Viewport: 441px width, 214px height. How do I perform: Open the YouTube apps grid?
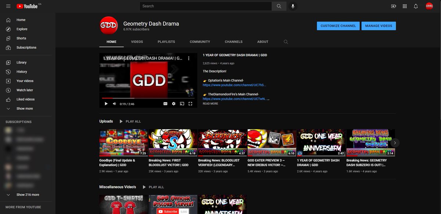pyautogui.click(x=405, y=6)
